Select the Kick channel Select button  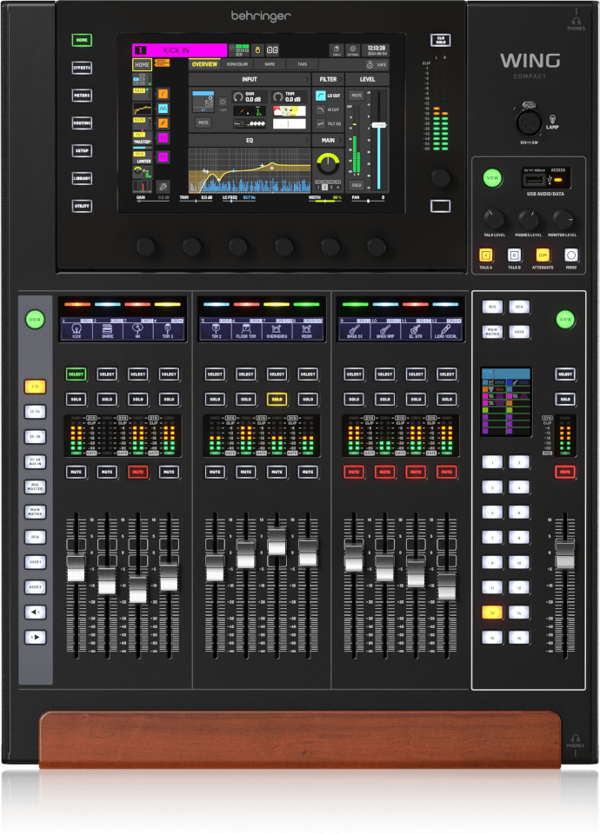tap(77, 374)
